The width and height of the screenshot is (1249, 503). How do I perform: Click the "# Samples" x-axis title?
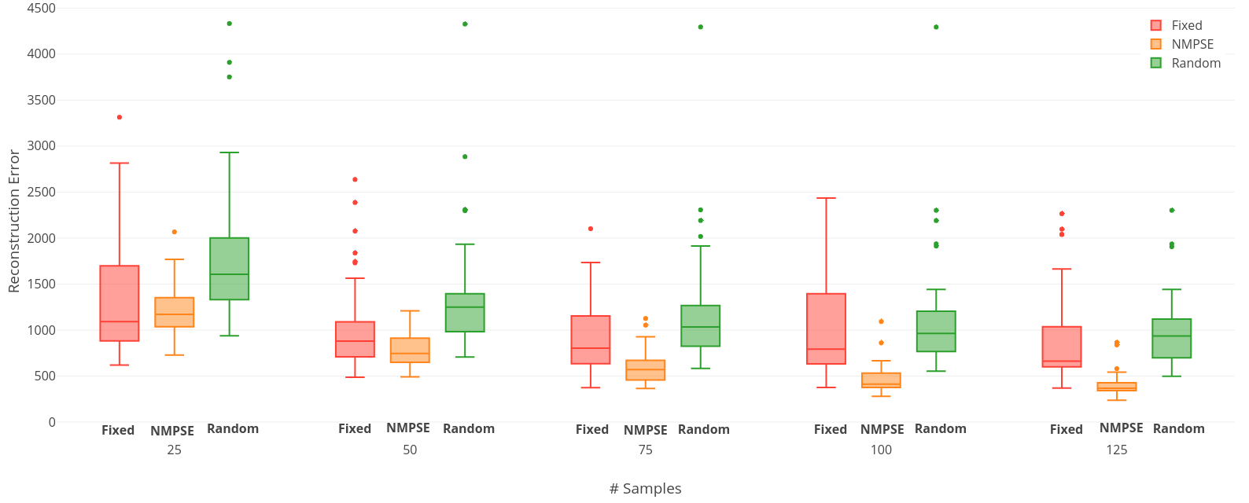[x=645, y=489]
